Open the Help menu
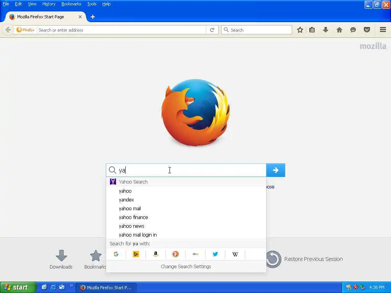The height and width of the screenshot is (293, 391). click(x=106, y=4)
